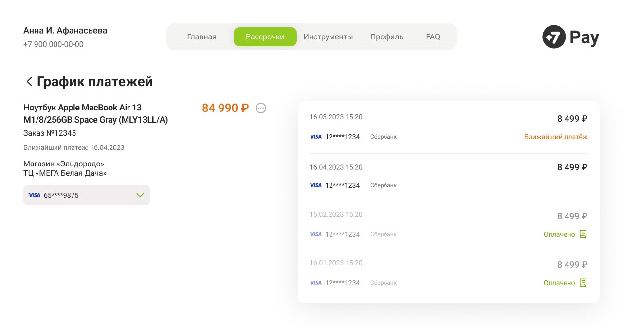Click the Ближайший платёж label
This screenshot has width=623, height=328.
(555, 137)
